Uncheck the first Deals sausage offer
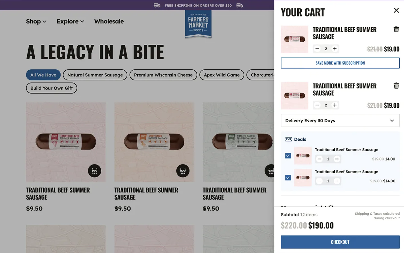Image resolution: width=404 pixels, height=253 pixels. 288,156
